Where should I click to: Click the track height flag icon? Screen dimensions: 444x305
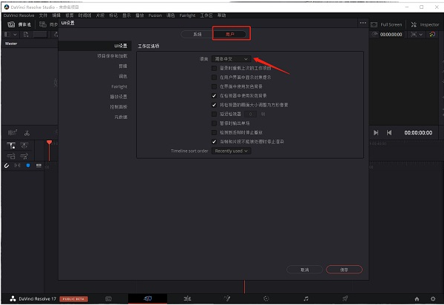tap(38, 165)
